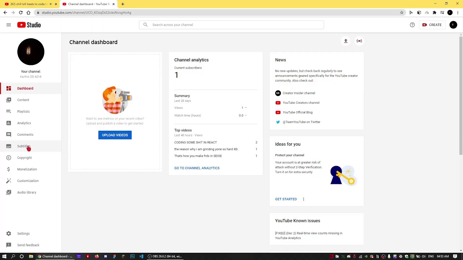Click the Send feedback icon
The width and height of the screenshot is (463, 260).
(x=9, y=245)
